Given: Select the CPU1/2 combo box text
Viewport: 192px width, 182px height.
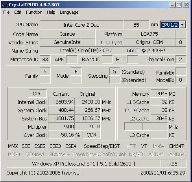Looking at the screenshot, I should [x=170, y=25].
